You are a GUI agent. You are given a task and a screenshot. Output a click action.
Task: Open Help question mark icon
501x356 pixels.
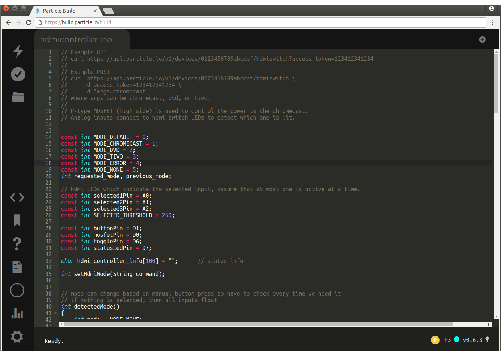coord(17,244)
